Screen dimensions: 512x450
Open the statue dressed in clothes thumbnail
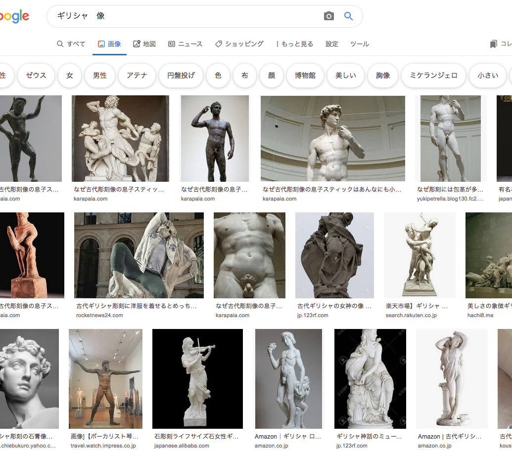coord(139,255)
